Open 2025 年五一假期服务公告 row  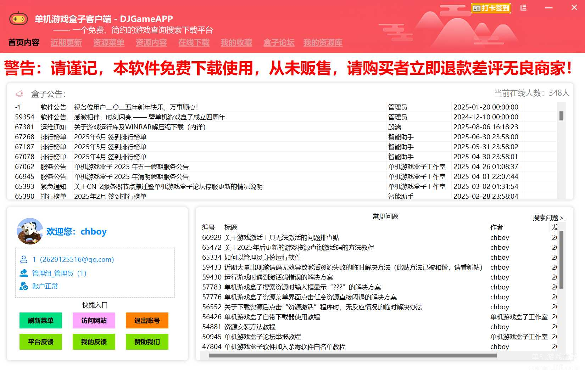(x=285, y=167)
